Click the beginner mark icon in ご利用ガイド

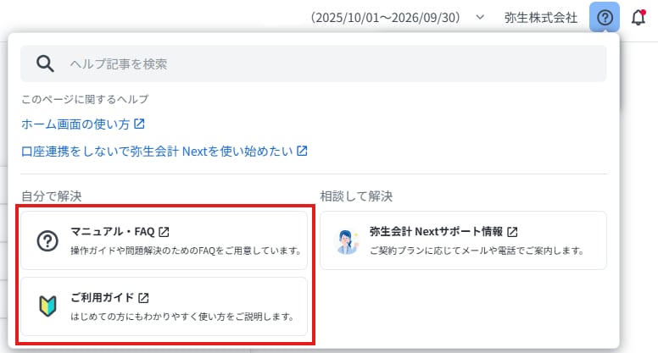[x=47, y=306]
